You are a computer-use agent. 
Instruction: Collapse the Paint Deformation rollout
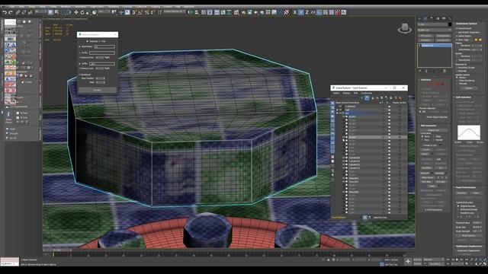pyautogui.click(x=466, y=187)
